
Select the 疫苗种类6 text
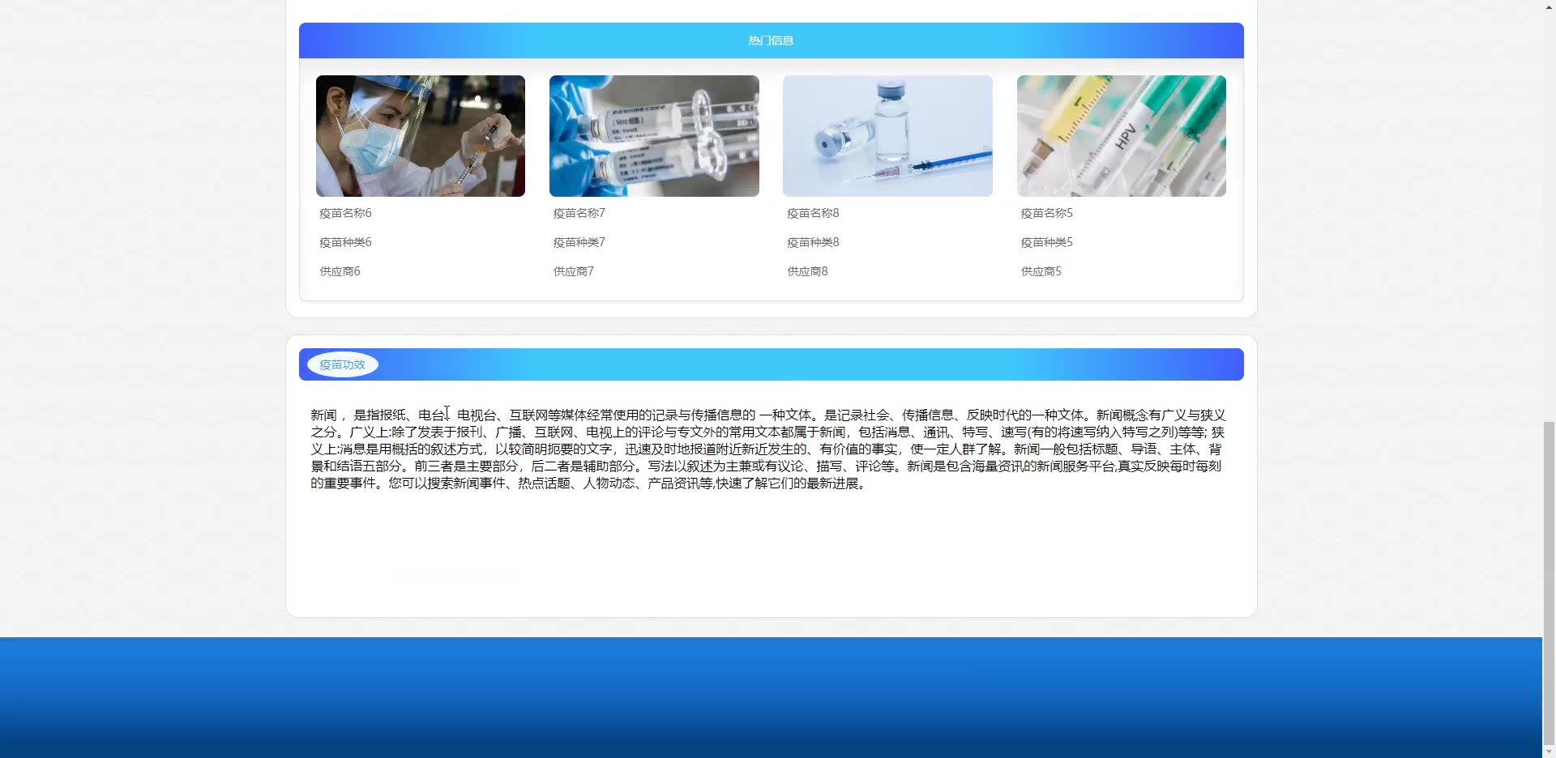(x=345, y=242)
